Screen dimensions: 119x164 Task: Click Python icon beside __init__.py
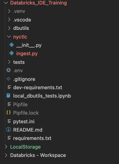12,45
